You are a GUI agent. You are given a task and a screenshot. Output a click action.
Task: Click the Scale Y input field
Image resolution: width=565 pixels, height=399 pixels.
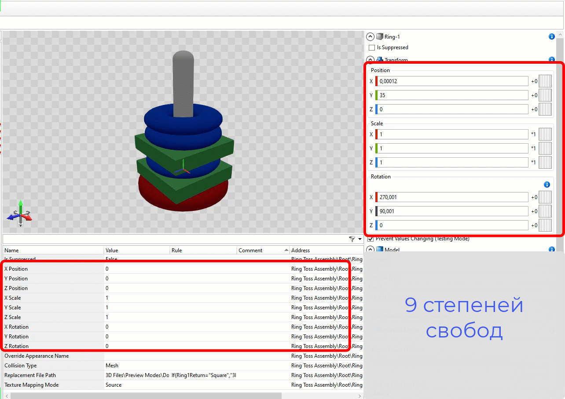tap(452, 148)
